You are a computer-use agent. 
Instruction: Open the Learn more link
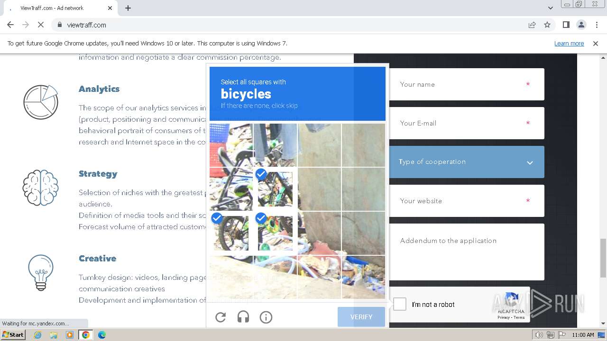569,43
